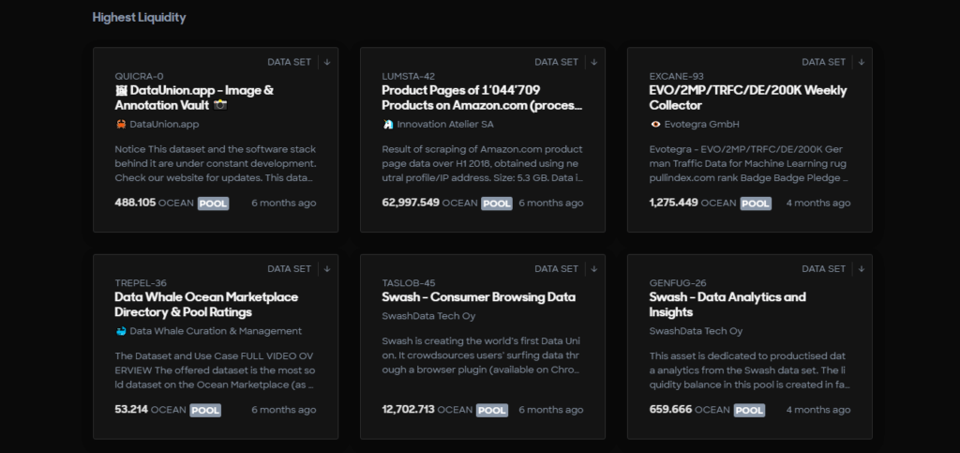Click SwashData Tech Oy on Consumer Browsing card
Viewport: 960px width, 453px height.
(x=428, y=316)
